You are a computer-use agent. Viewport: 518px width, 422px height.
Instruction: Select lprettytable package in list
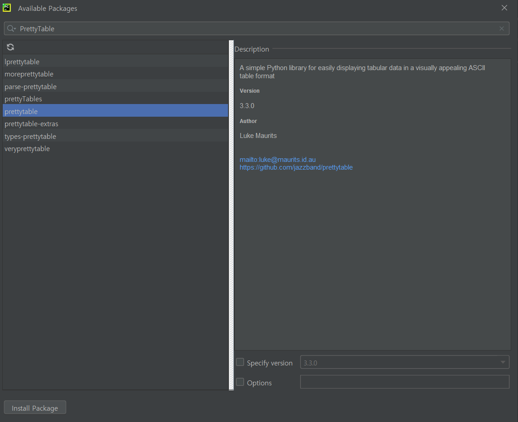[115, 62]
